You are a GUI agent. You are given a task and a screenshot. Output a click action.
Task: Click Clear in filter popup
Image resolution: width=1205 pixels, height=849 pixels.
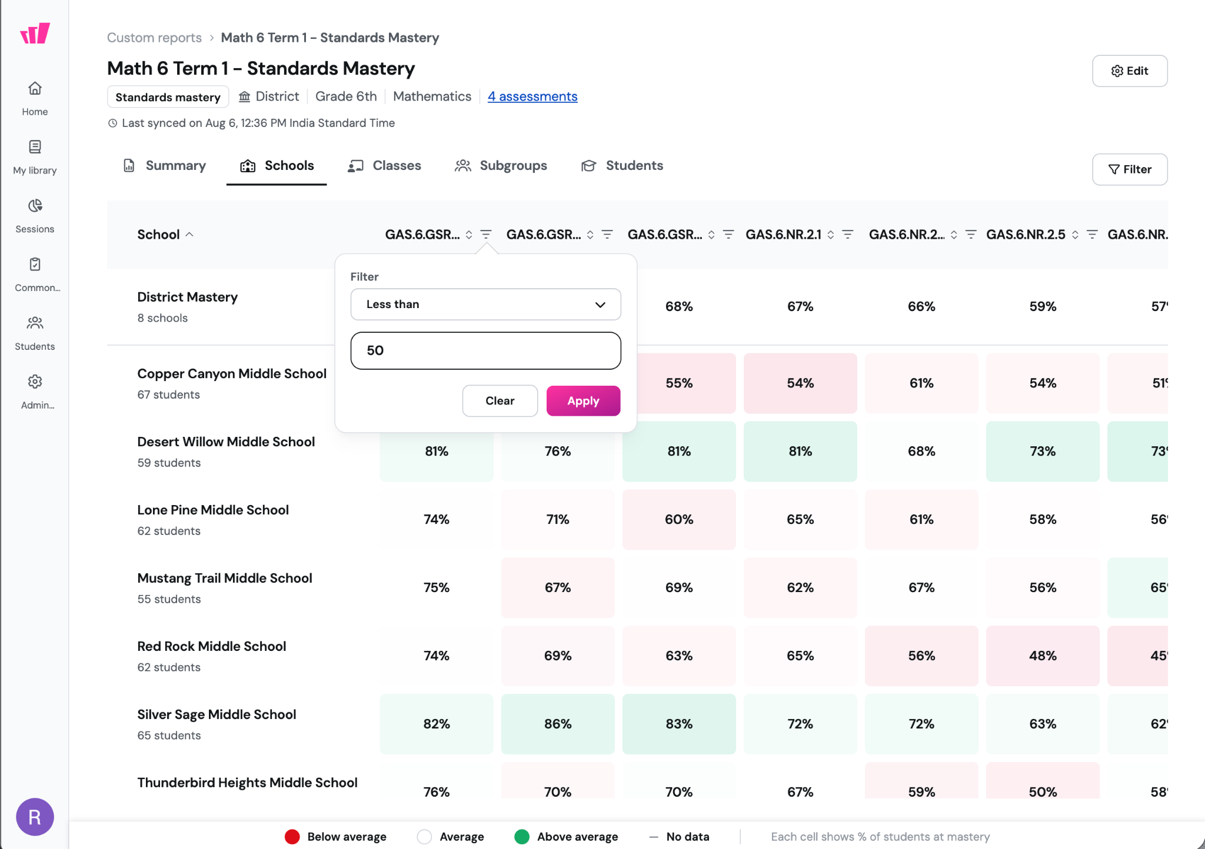[x=500, y=400]
